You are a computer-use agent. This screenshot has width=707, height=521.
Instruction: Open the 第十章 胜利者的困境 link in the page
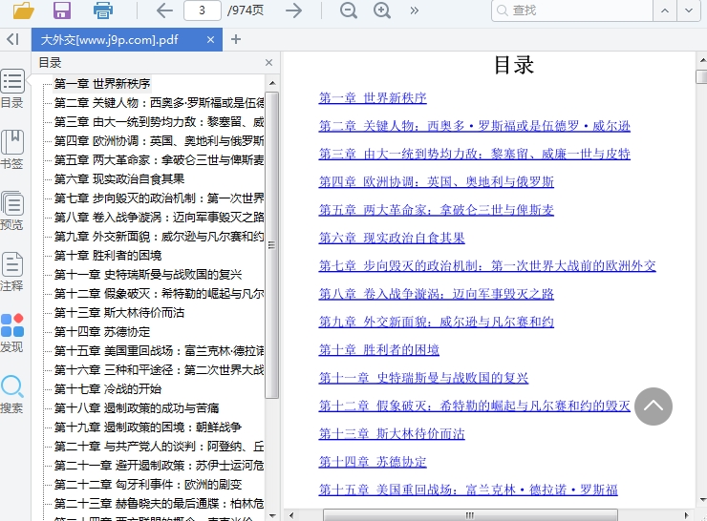click(x=378, y=349)
